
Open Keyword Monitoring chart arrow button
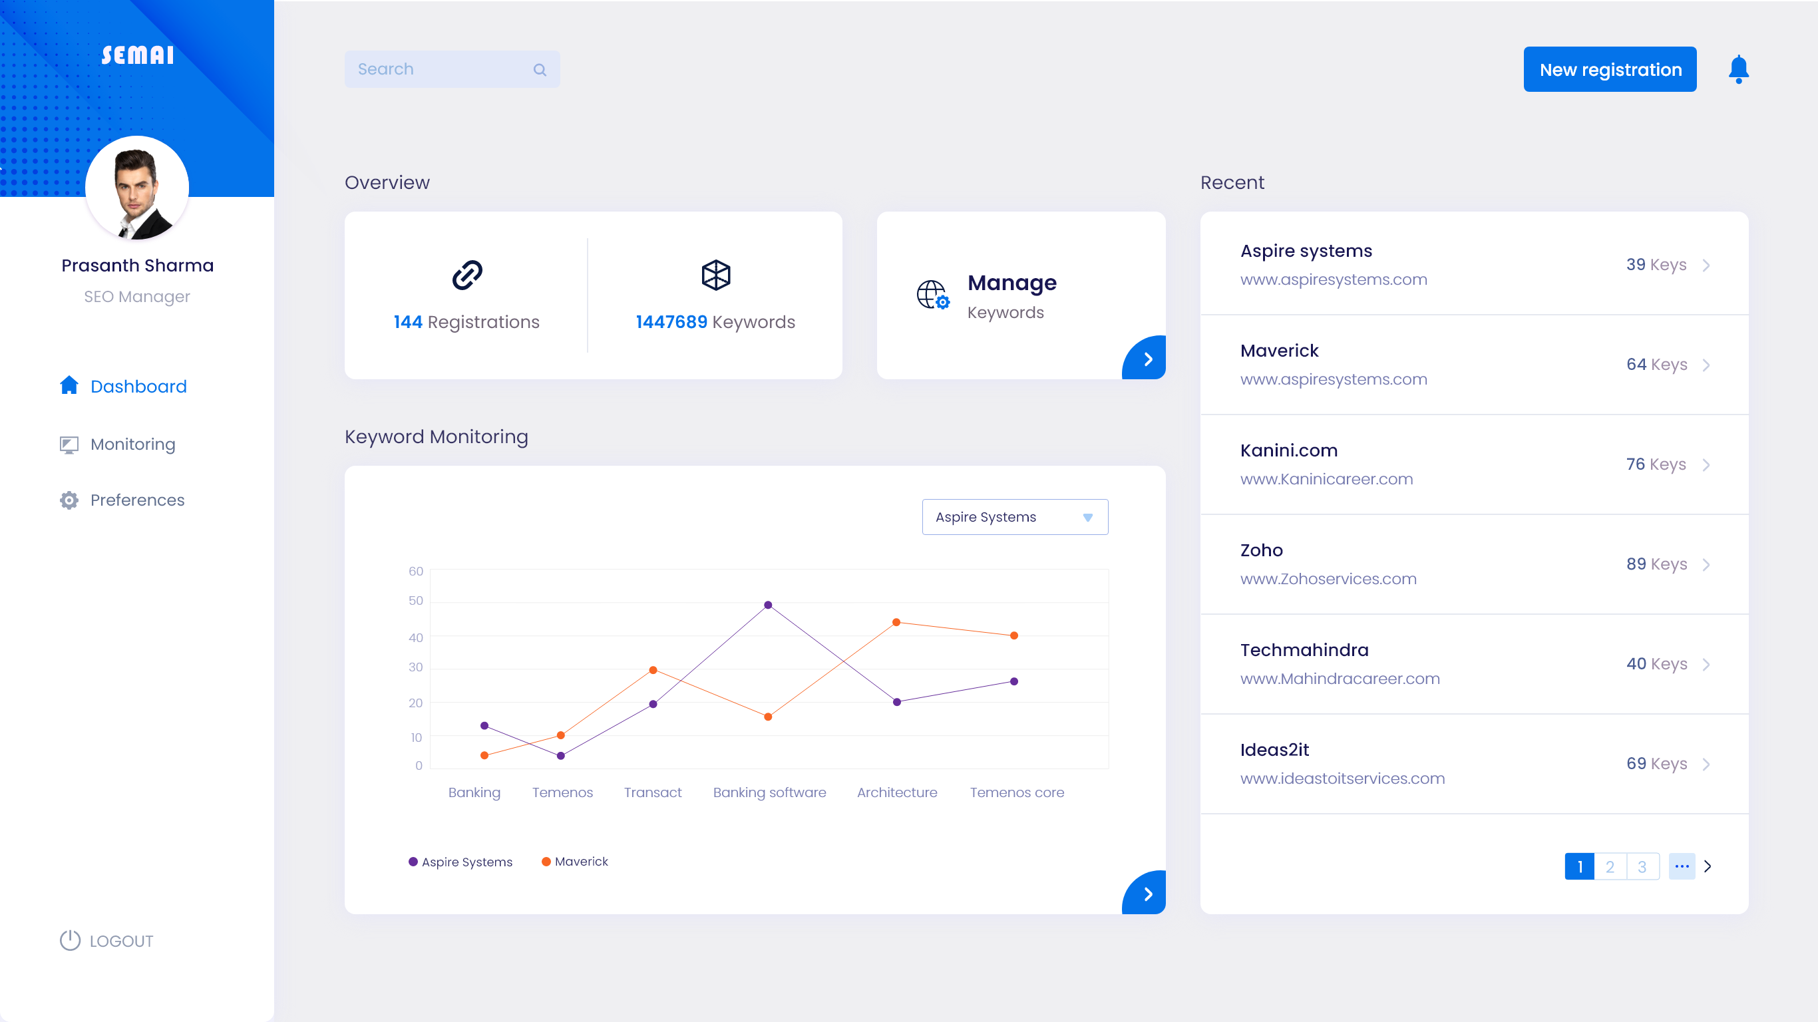[1147, 894]
